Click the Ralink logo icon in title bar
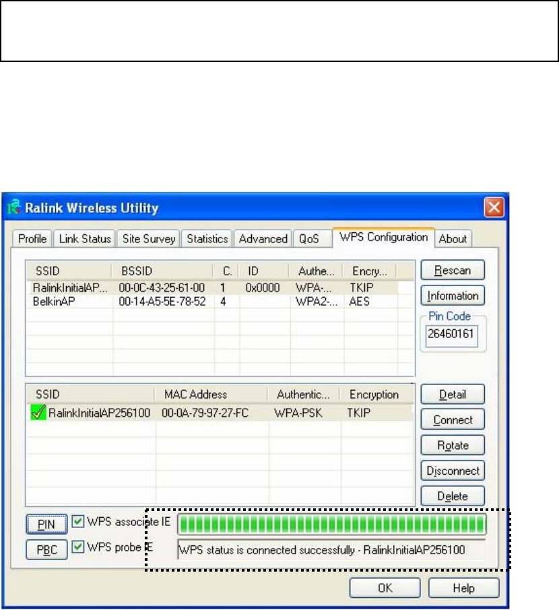Image resolution: width=559 pixels, height=610 pixels. click(14, 207)
